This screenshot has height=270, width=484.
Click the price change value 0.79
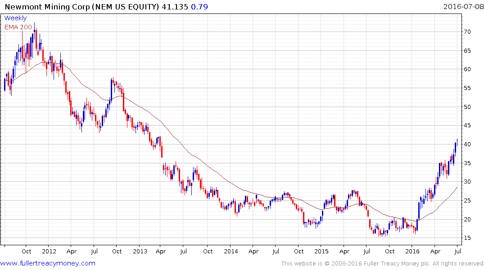[199, 6]
